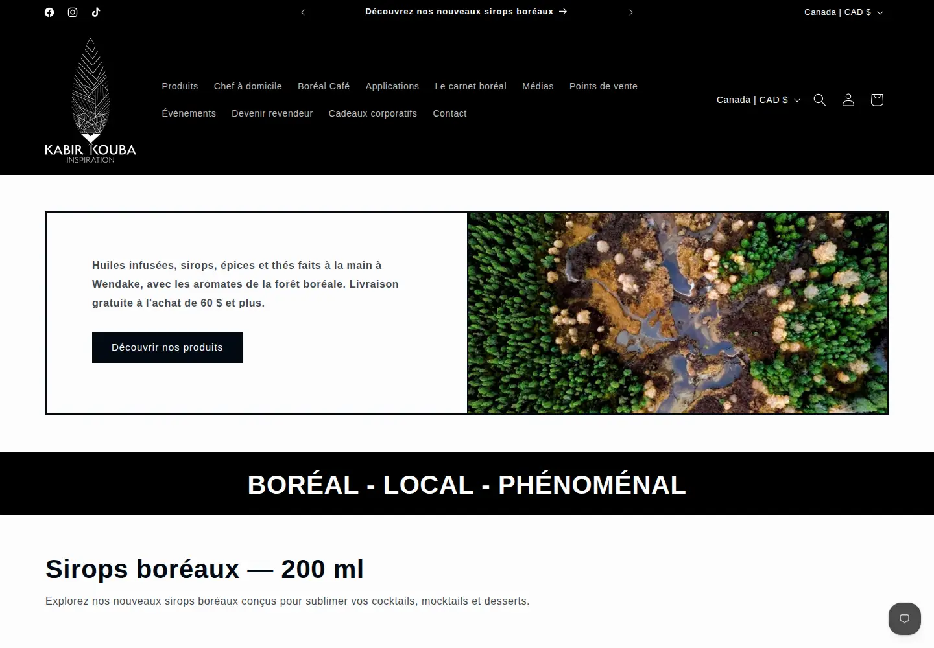Screen dimensions: 934x648
Task: Go to the Médias page
Action: (538, 86)
